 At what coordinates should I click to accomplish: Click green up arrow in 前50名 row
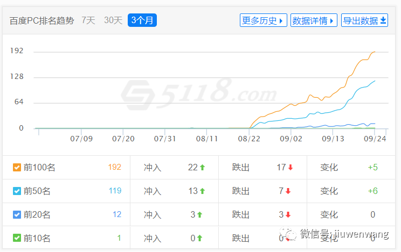(x=202, y=191)
